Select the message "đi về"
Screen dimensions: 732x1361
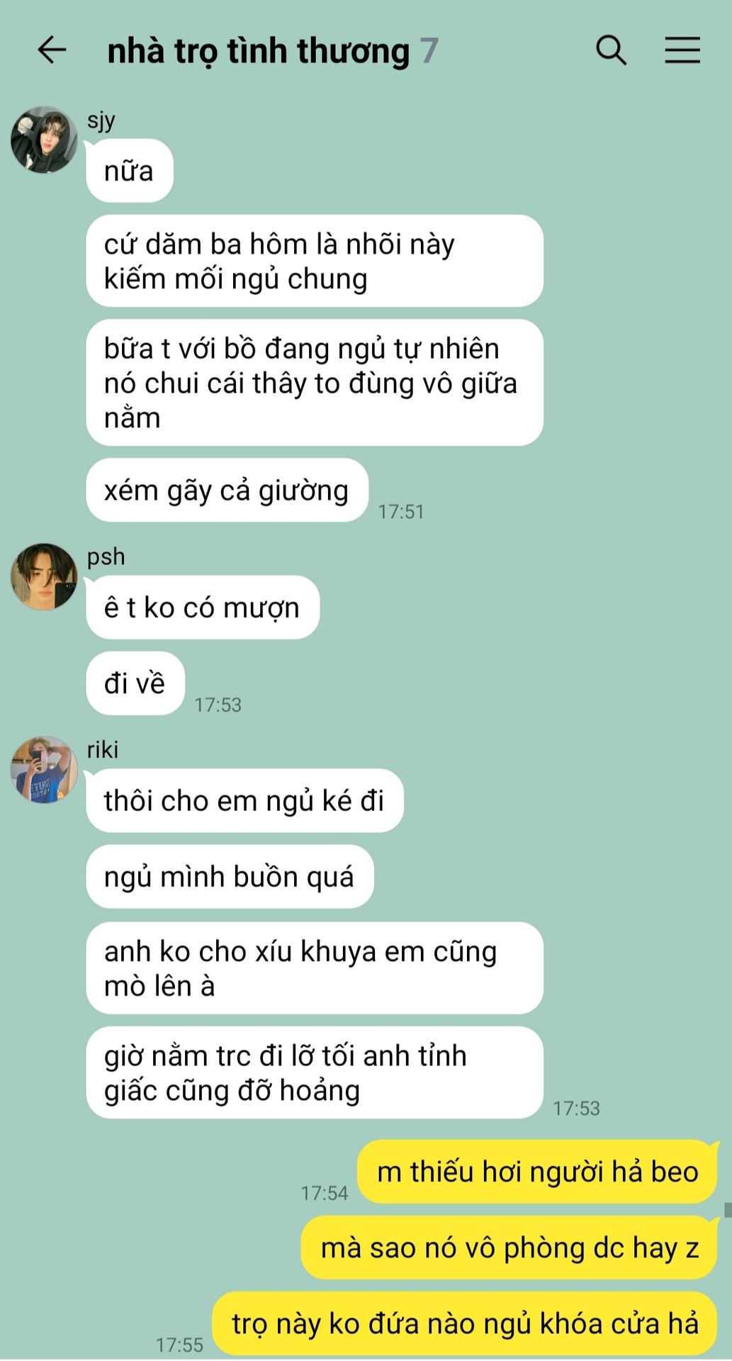(135, 683)
